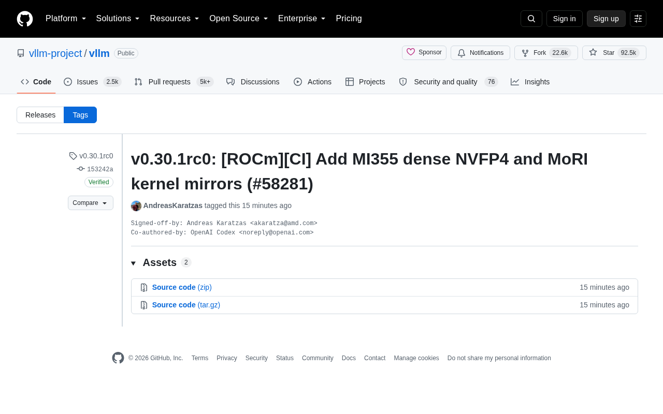Open the Insights tab
The width and height of the screenshot is (663, 414).
tap(530, 82)
